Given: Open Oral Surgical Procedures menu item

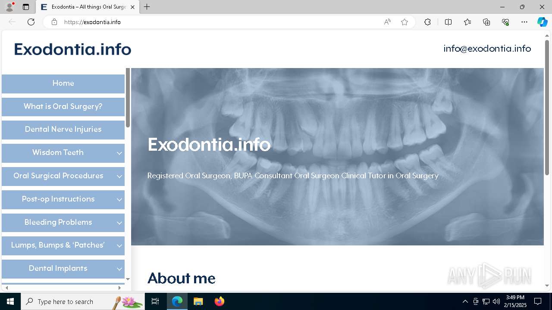Looking at the screenshot, I should click(x=58, y=176).
